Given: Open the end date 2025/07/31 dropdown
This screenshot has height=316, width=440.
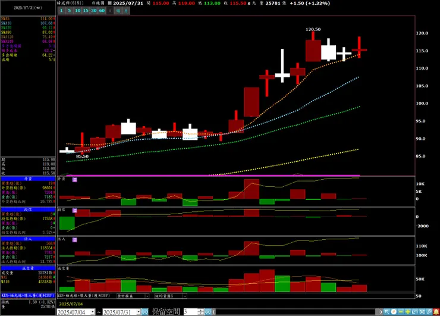Looking at the screenshot, I should pyautogui.click(x=139, y=312).
